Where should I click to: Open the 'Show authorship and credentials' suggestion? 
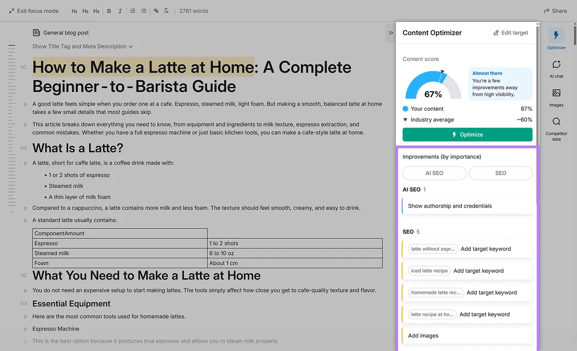(467, 206)
